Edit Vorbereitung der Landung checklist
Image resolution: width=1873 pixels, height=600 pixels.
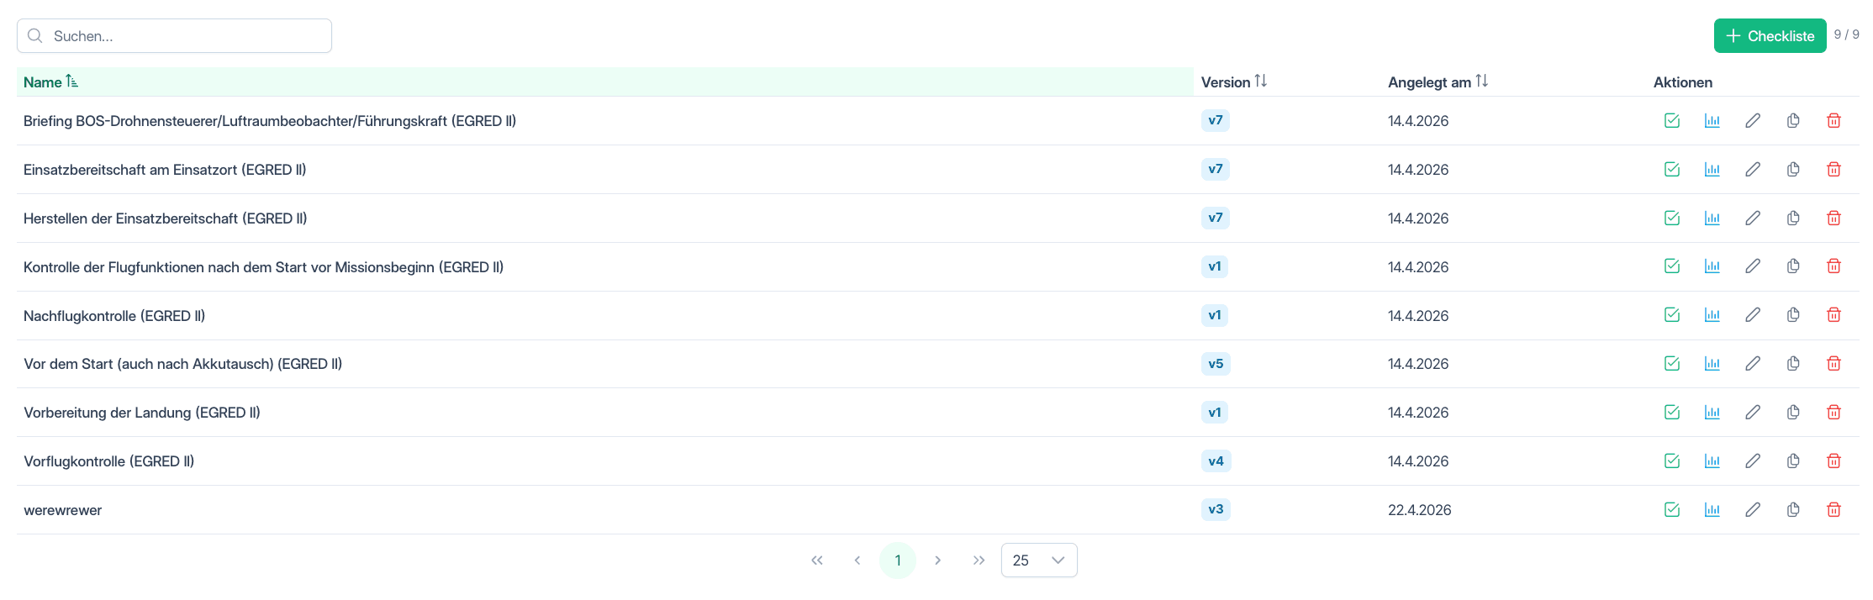1752,412
